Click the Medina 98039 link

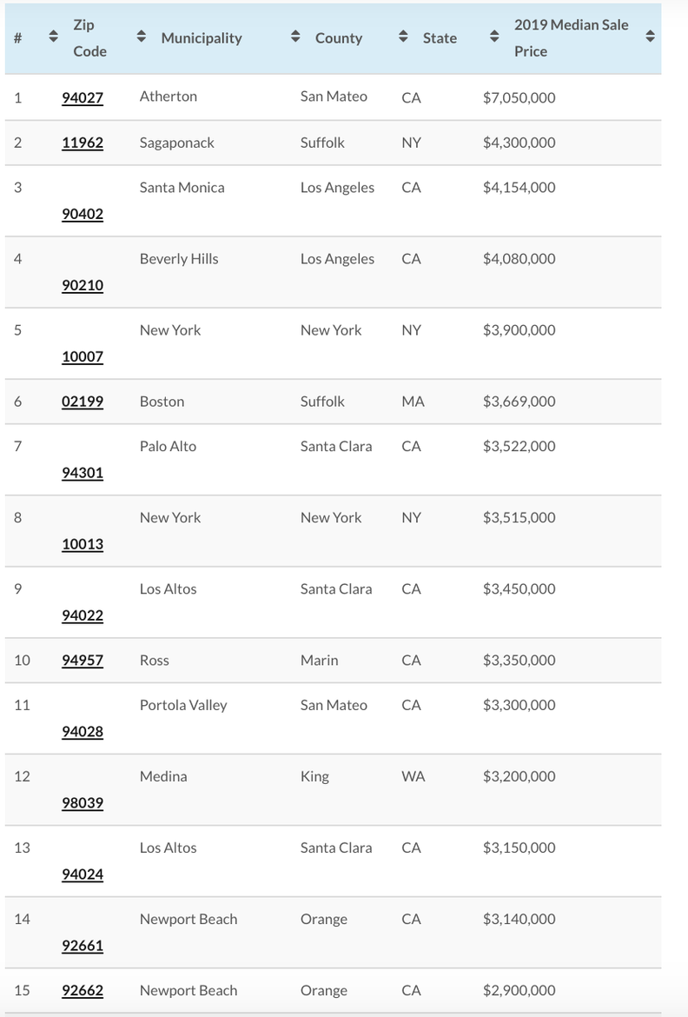pyautogui.click(x=83, y=802)
